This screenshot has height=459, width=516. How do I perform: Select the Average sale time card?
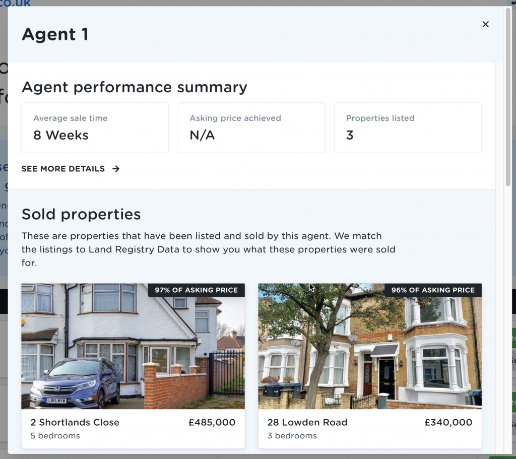tap(95, 127)
